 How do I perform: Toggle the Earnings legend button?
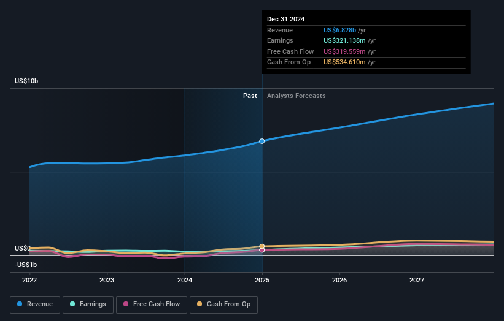88,304
